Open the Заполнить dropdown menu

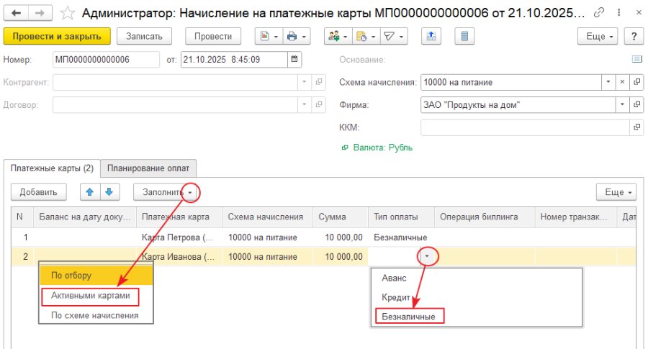point(166,192)
